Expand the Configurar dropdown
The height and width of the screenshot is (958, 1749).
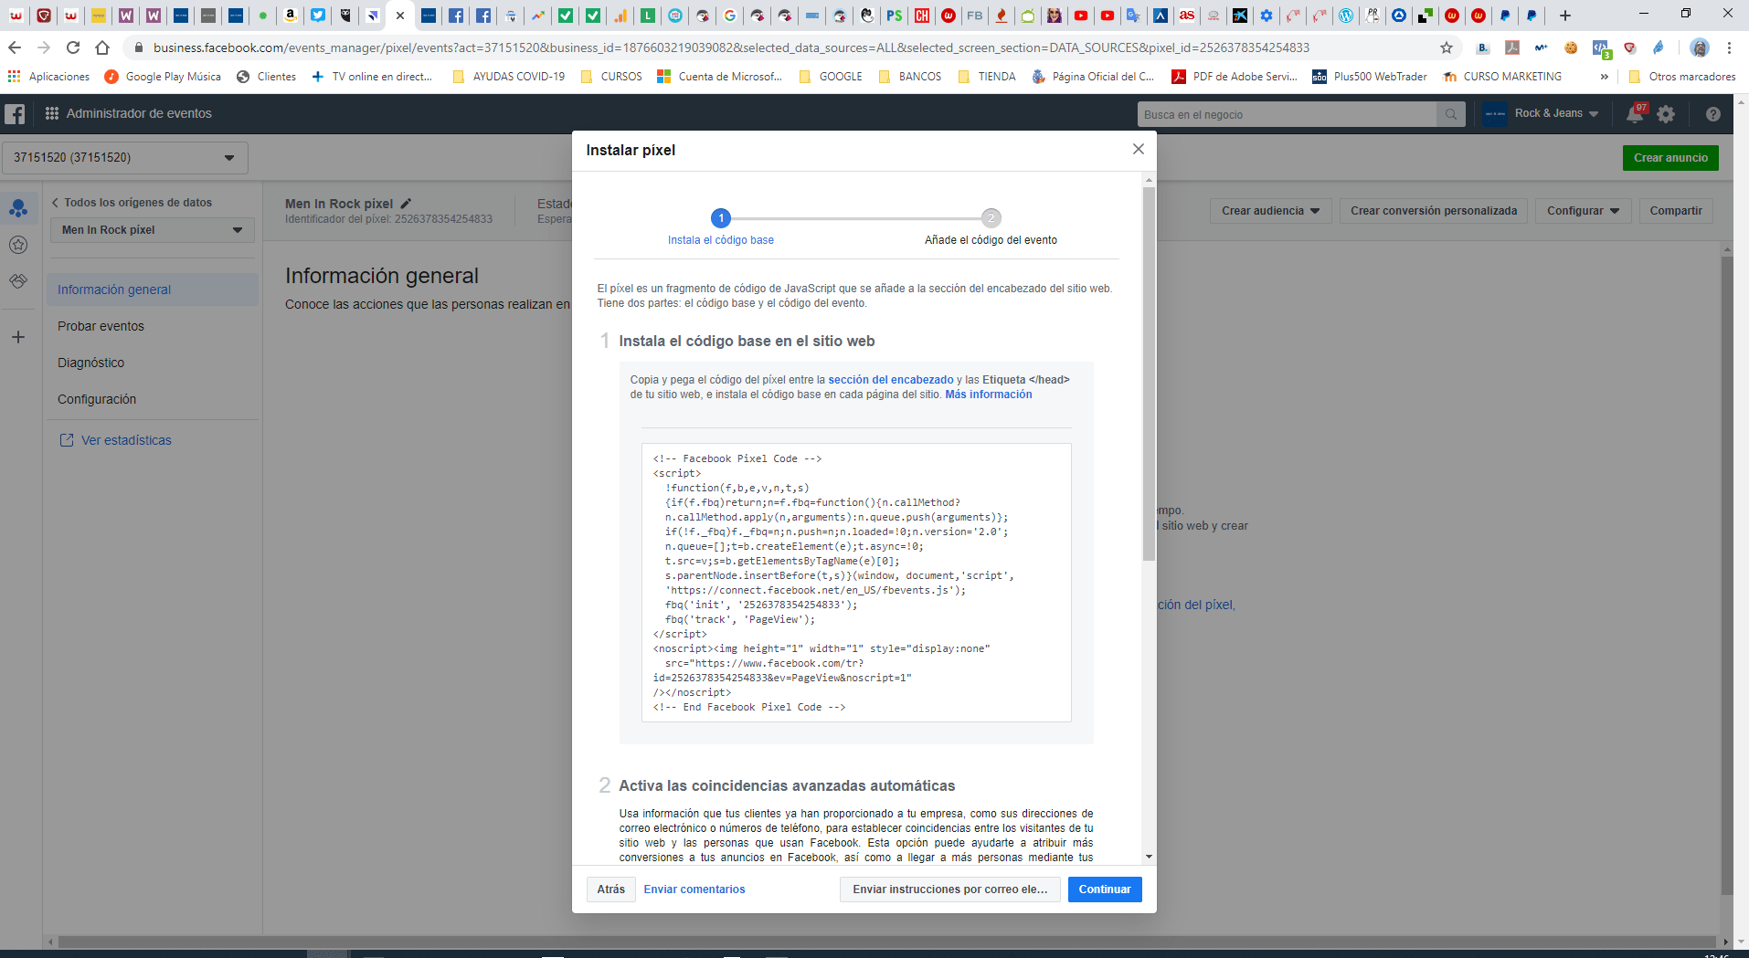[x=1583, y=211]
